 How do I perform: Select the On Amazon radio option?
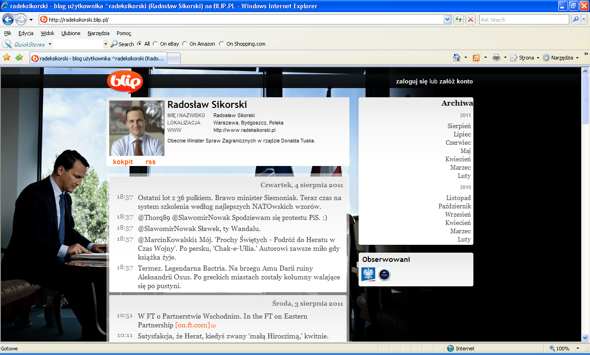coord(185,44)
